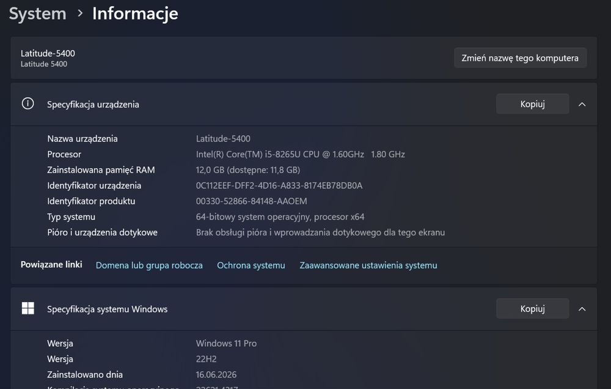
Task: Select the install date 16.06.2026
Action: click(216, 374)
